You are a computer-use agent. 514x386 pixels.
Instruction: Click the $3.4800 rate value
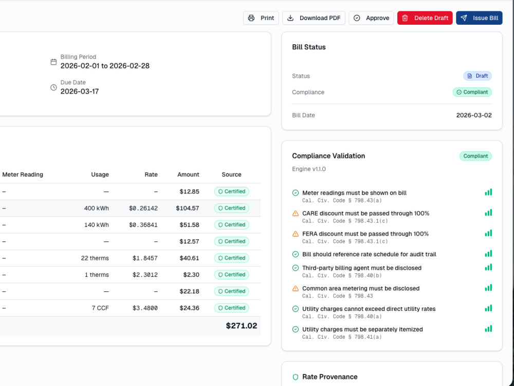coord(145,308)
